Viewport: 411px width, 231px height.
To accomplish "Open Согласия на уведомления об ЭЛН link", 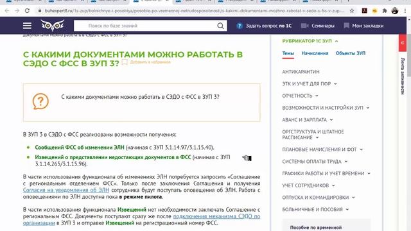I will pyautogui.click(x=66, y=190).
